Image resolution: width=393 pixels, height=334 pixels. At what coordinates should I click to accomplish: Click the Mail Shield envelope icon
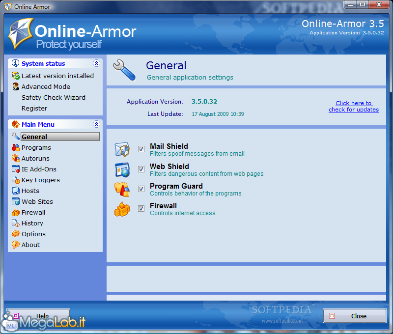click(122, 149)
